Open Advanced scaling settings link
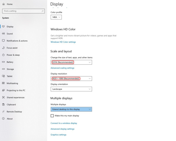Screen dimensions: 176x141 coord(62,68)
